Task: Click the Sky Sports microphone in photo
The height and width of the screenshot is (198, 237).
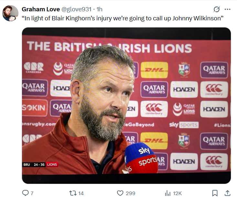Action: (141, 158)
